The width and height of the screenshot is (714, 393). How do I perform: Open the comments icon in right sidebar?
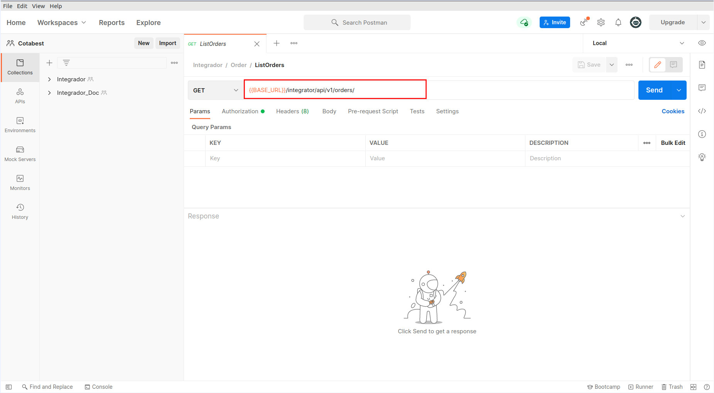tap(702, 88)
